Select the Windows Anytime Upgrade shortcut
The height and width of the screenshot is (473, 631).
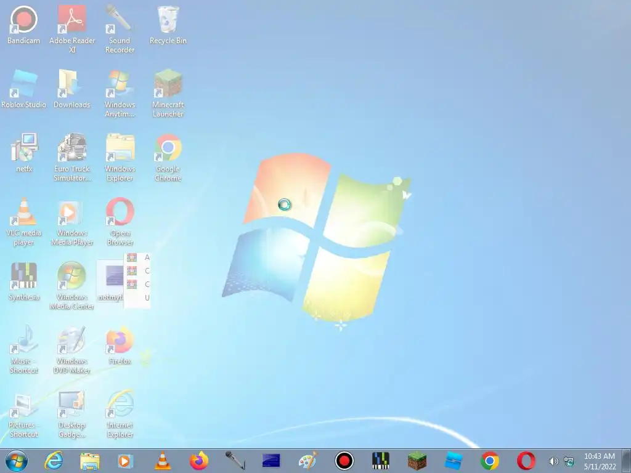pos(120,94)
